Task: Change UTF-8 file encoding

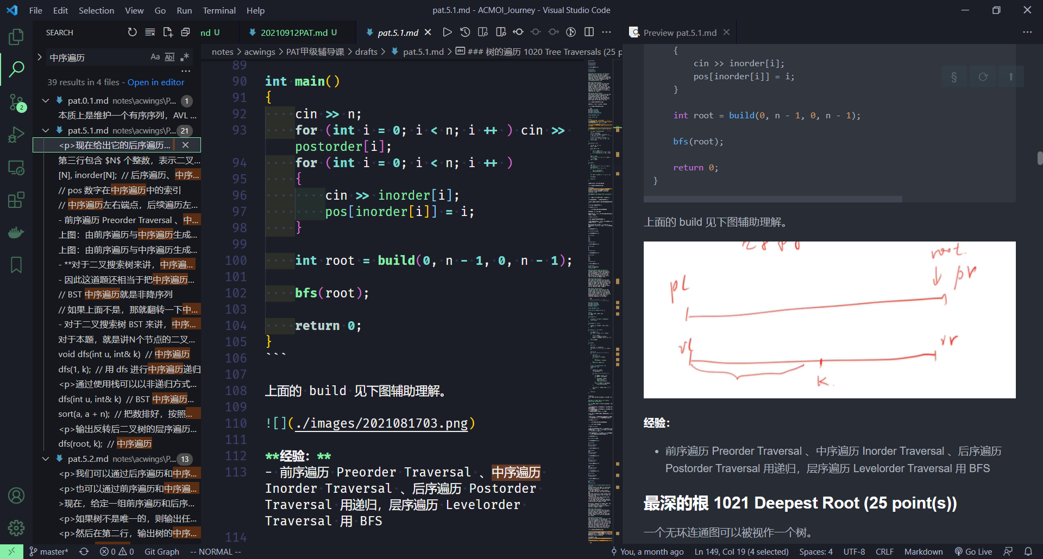Action: point(854,551)
